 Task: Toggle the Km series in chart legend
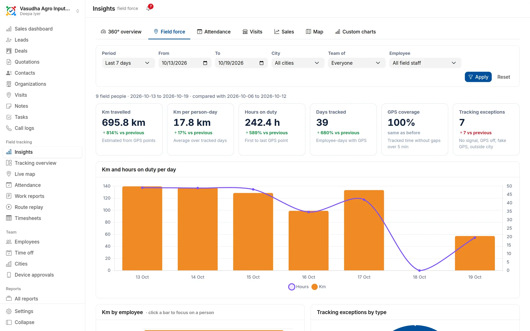coord(319,287)
